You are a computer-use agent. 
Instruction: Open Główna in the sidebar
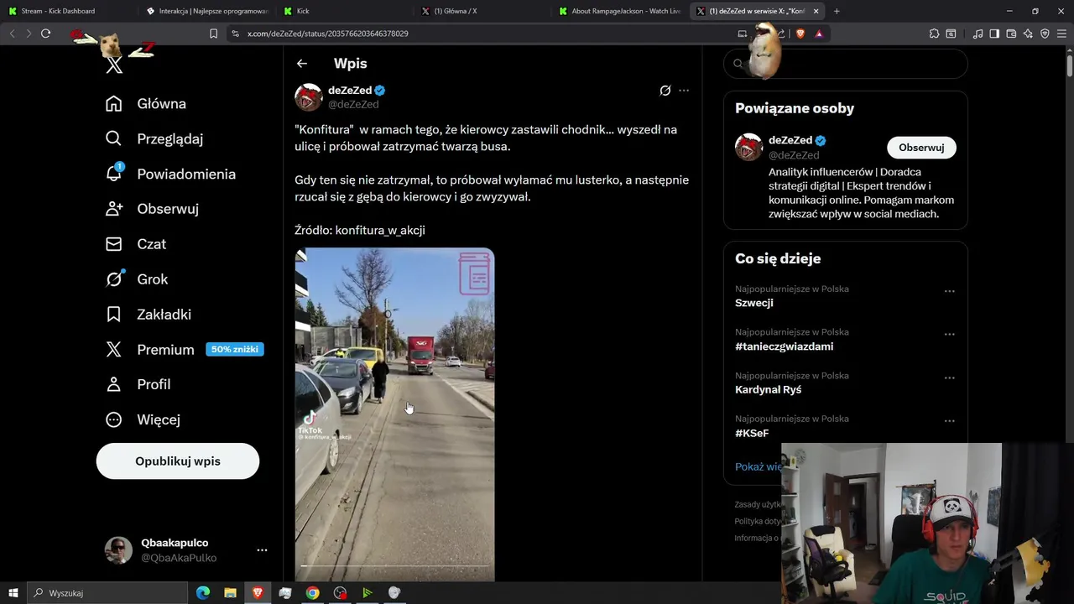click(x=145, y=104)
